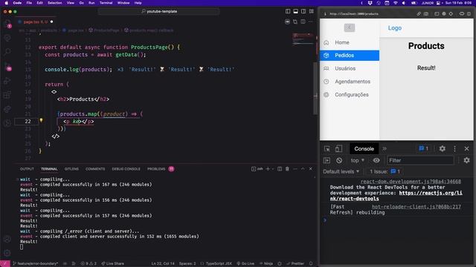Toggle the device toolbar icon in DevTools
Image resolution: width=476 pixels, height=267 pixels.
pos(339,148)
